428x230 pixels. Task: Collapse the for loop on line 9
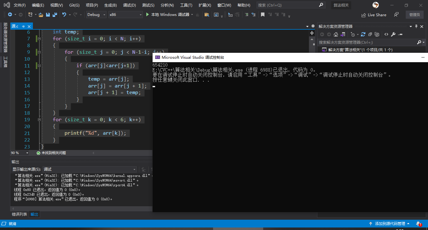(39, 52)
